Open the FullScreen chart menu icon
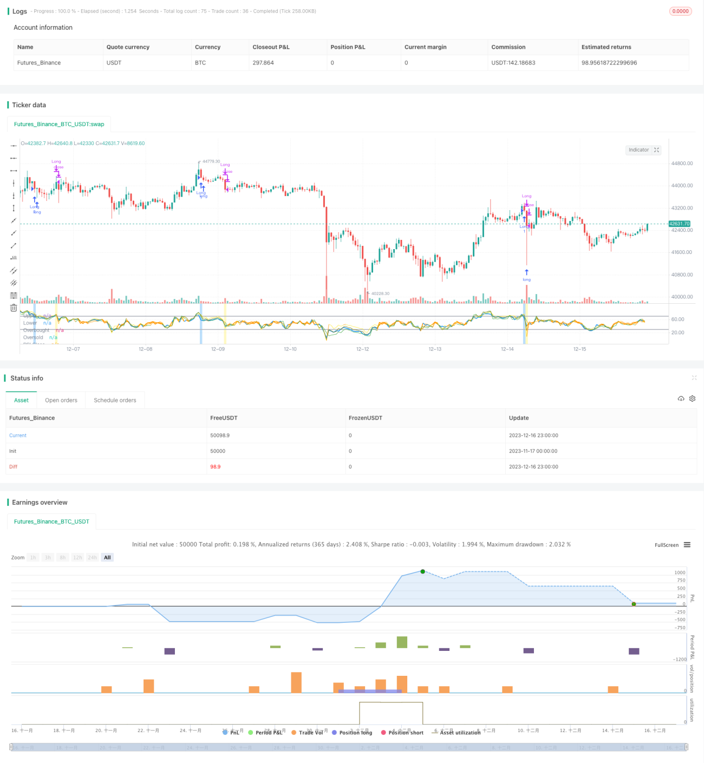The width and height of the screenshot is (704, 763). 687,545
